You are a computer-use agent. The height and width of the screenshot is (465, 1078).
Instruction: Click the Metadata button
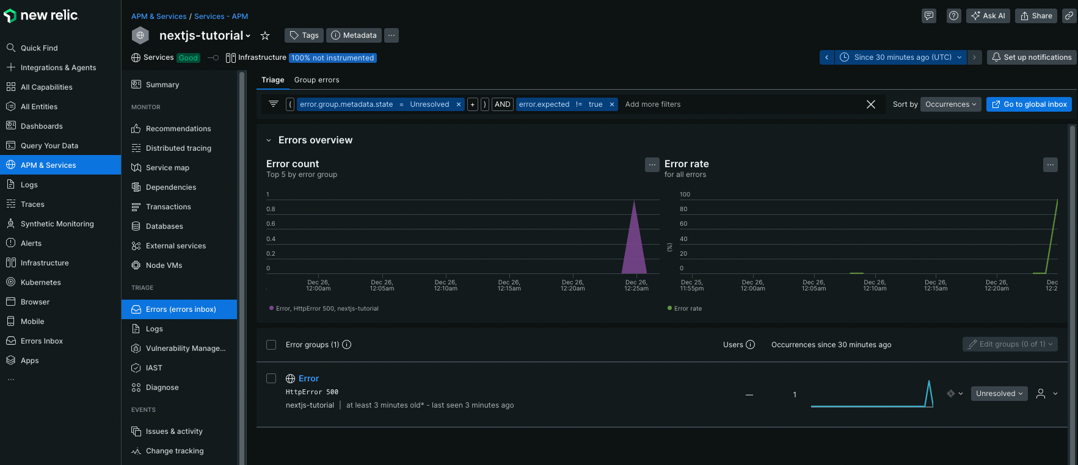pyautogui.click(x=354, y=35)
